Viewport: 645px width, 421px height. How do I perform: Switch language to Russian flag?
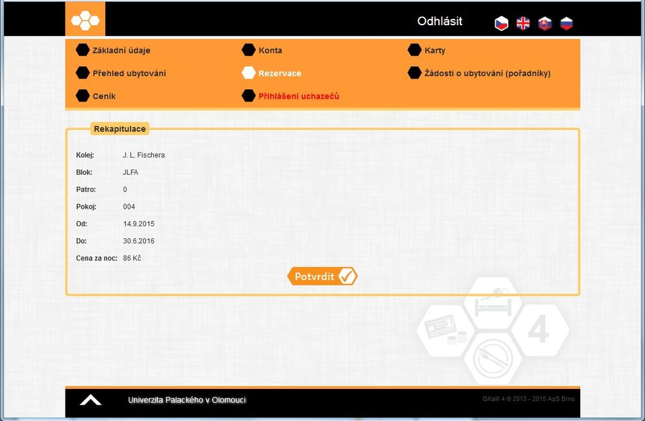[x=566, y=23]
